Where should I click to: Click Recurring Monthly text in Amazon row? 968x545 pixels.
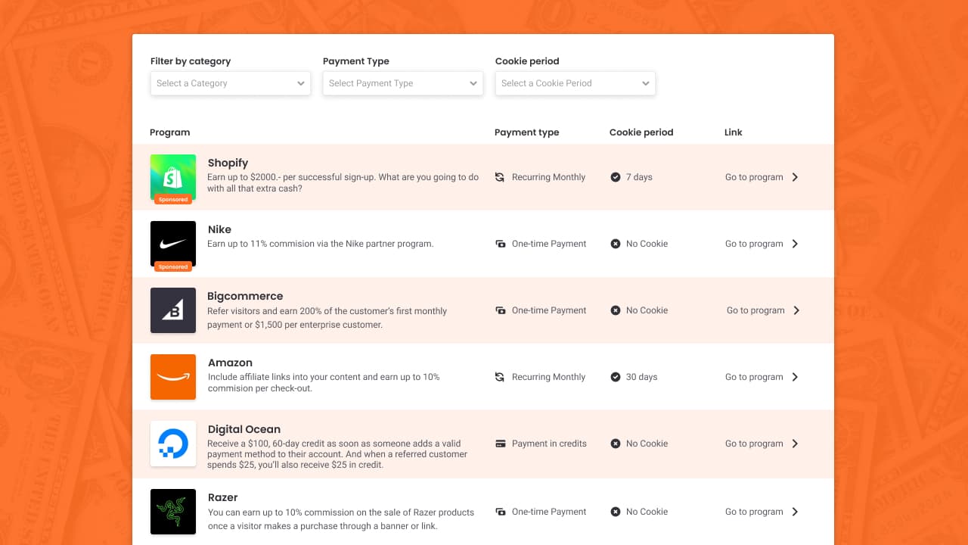(549, 377)
